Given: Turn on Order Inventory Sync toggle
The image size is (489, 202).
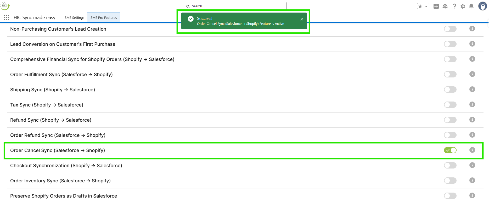Looking at the screenshot, I should point(450,181).
